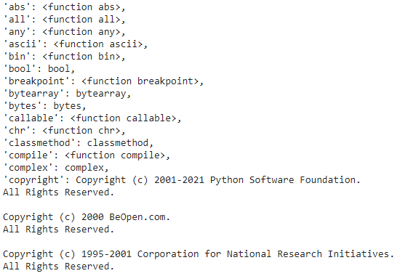400x276 pixels.
Task: Click the 'classmethod' entry text
Action: coord(78,143)
